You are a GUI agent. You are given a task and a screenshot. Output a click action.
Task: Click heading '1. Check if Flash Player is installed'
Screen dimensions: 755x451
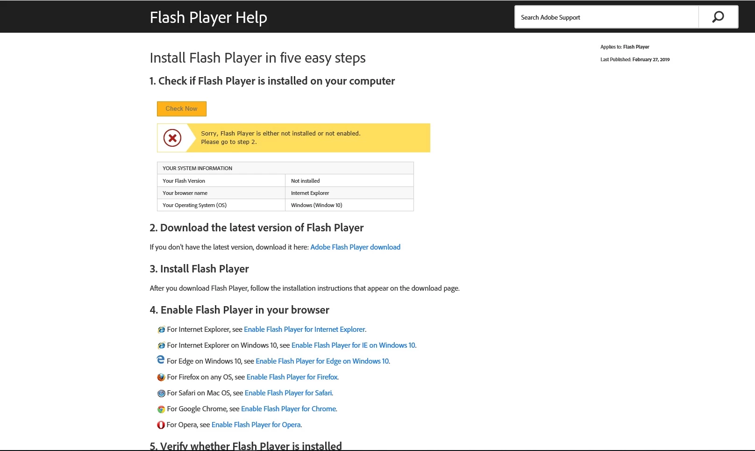point(272,81)
